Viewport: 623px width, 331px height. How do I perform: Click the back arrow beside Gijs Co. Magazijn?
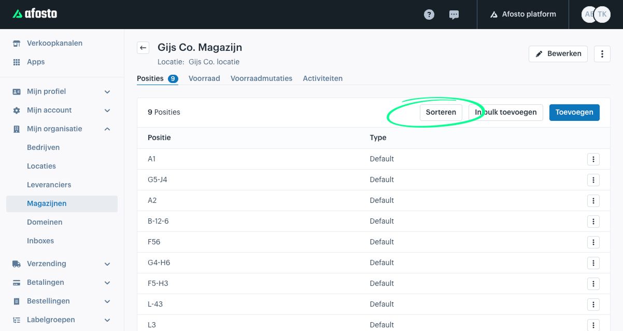pyautogui.click(x=143, y=48)
